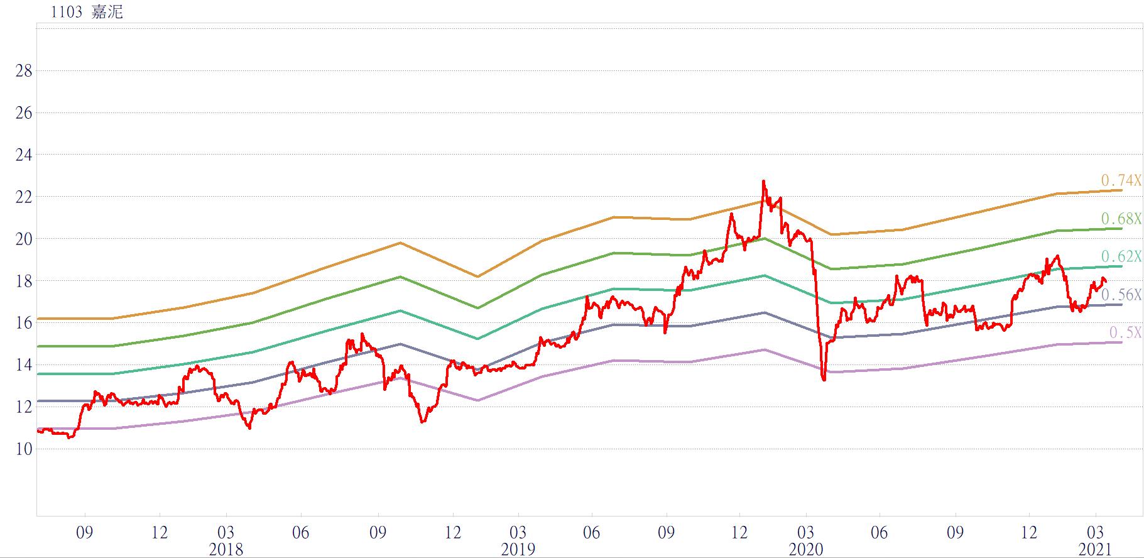Select the 2020 year label

pyautogui.click(x=806, y=549)
